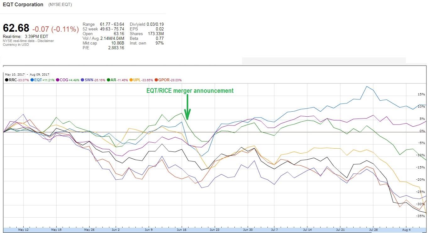Click the EPS value 0.02
The image size is (429, 233).
(160, 29)
